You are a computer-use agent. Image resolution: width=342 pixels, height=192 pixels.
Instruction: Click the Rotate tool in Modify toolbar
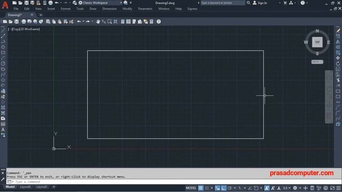(x=338, y=63)
